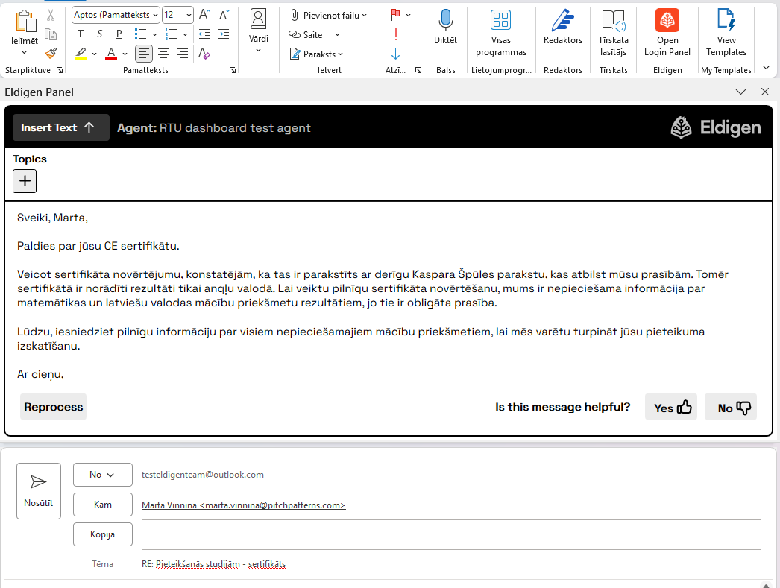
Task: Open highlight color dropdown arrow
Action: pos(94,54)
